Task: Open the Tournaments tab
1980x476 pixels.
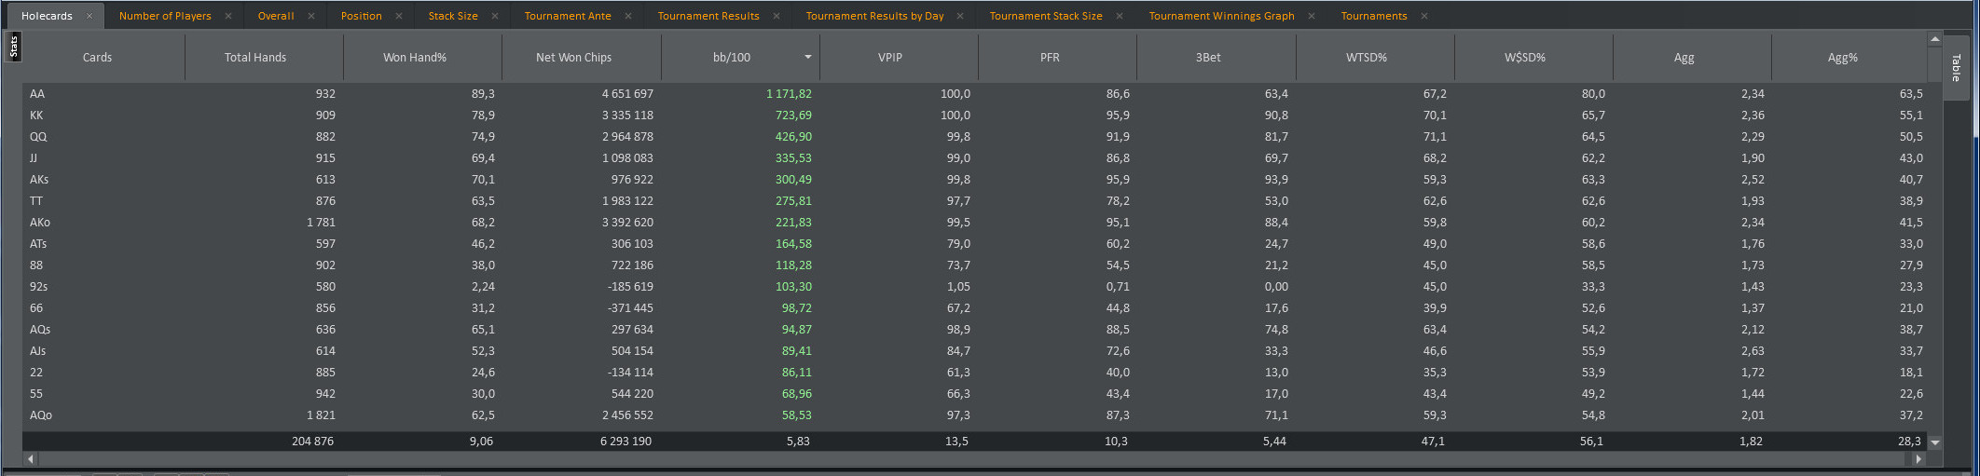Action: click(1374, 16)
